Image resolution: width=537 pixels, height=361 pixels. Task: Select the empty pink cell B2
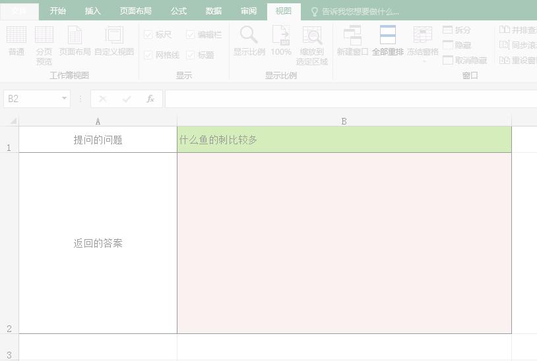point(344,243)
